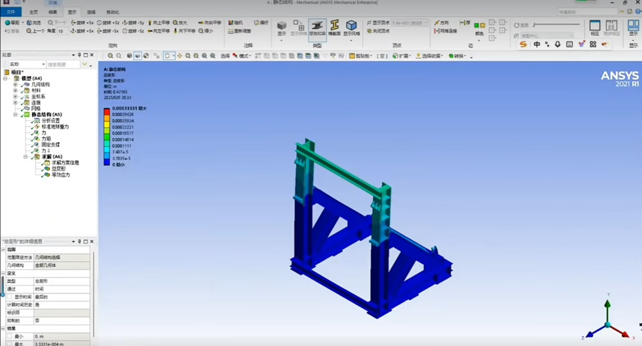Click the 转换 toolbar button
Image resolution: width=642 pixels, height=346 pixels.
(457, 56)
